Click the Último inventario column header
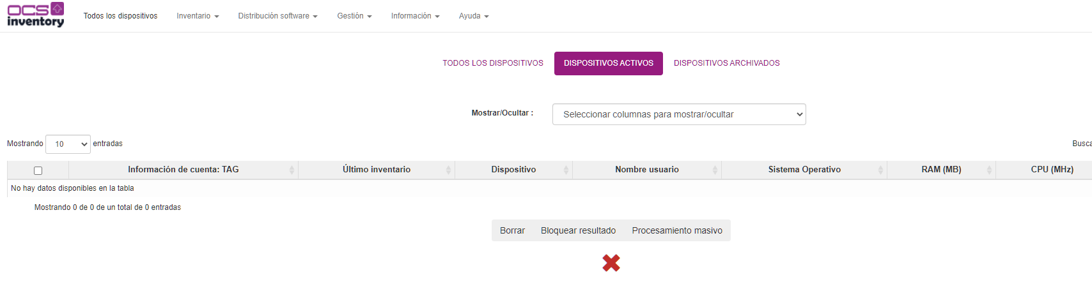1092x291 pixels. [377, 170]
